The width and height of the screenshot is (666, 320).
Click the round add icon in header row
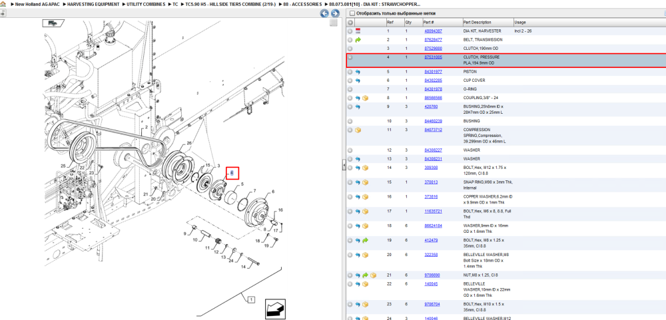click(350, 22)
